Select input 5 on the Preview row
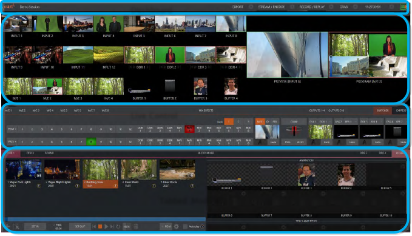Viewport: 412px width, 236px height. [x=61, y=141]
